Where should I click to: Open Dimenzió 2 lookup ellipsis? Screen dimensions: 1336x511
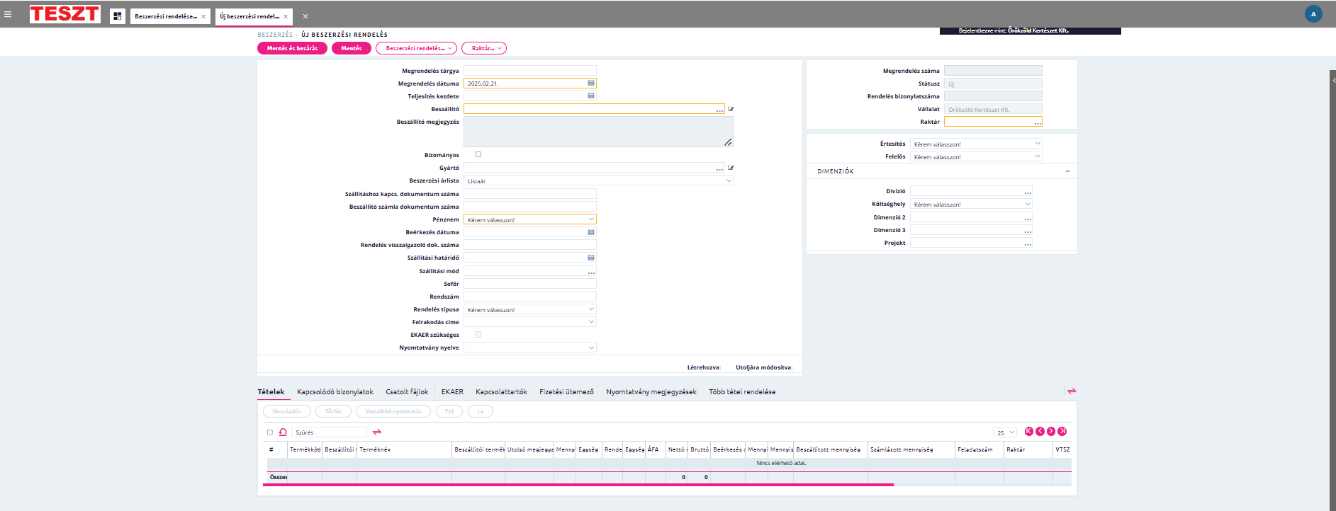click(1028, 218)
